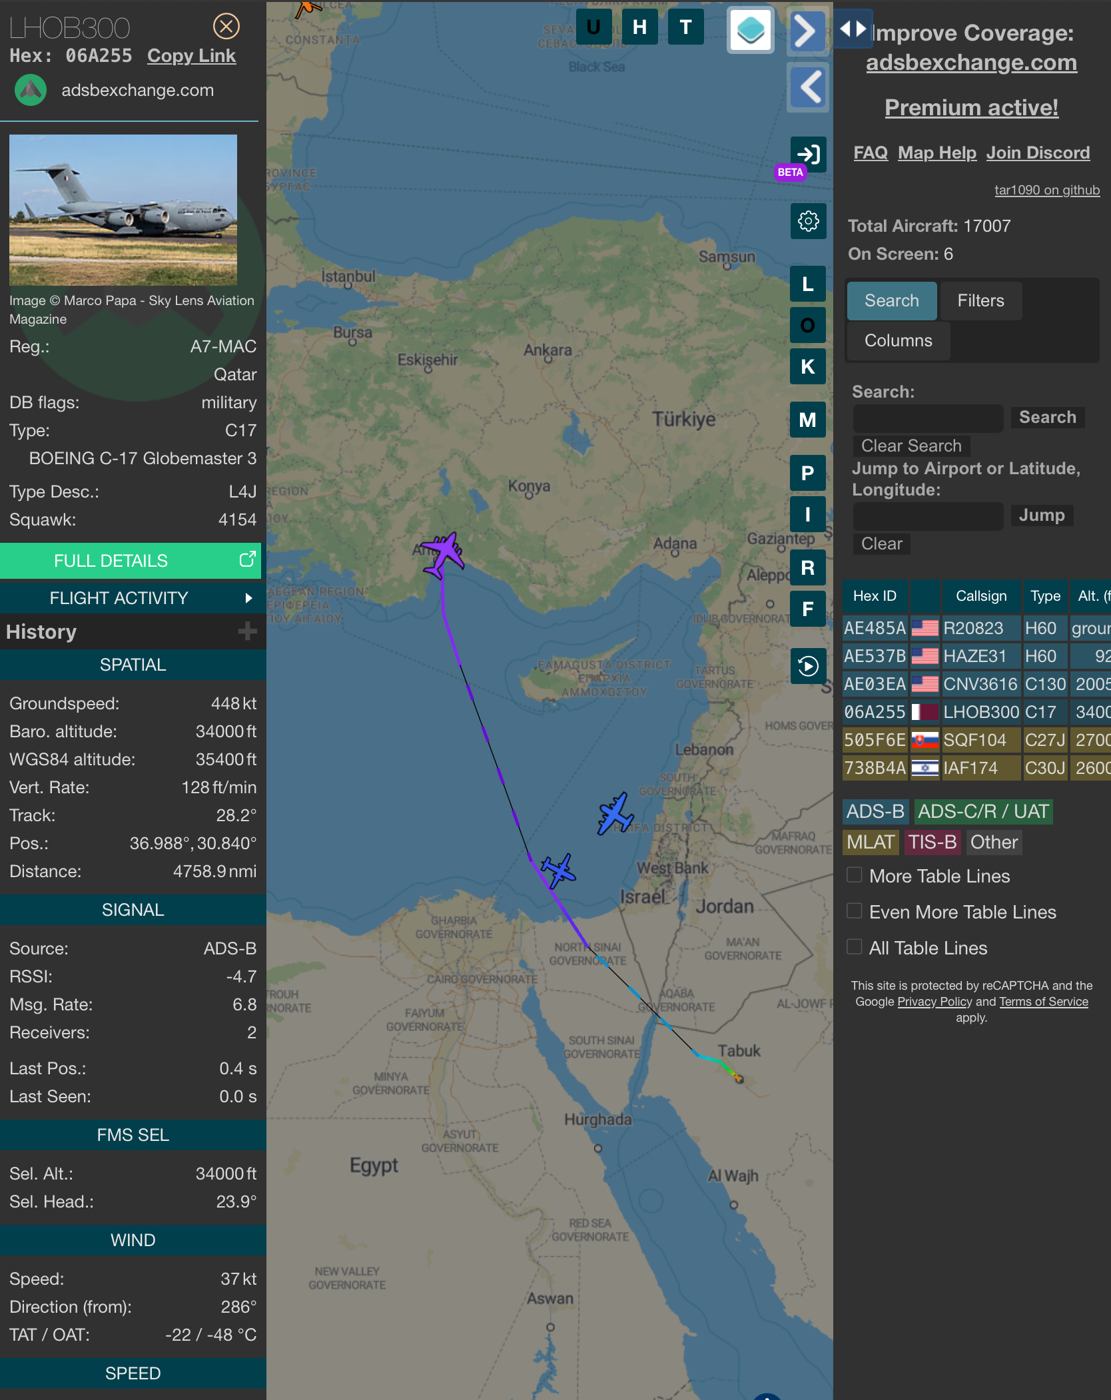This screenshot has width=1111, height=1400.
Task: Open the Map Help link
Action: [x=936, y=153]
